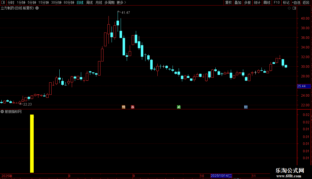Click the 25.44 price tag on axis
Screen dimensions: 312x179
[304, 86]
